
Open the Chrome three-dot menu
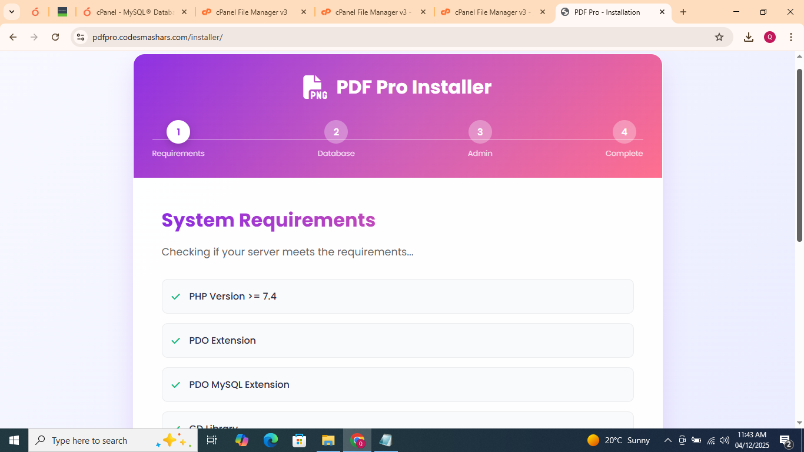792,36
